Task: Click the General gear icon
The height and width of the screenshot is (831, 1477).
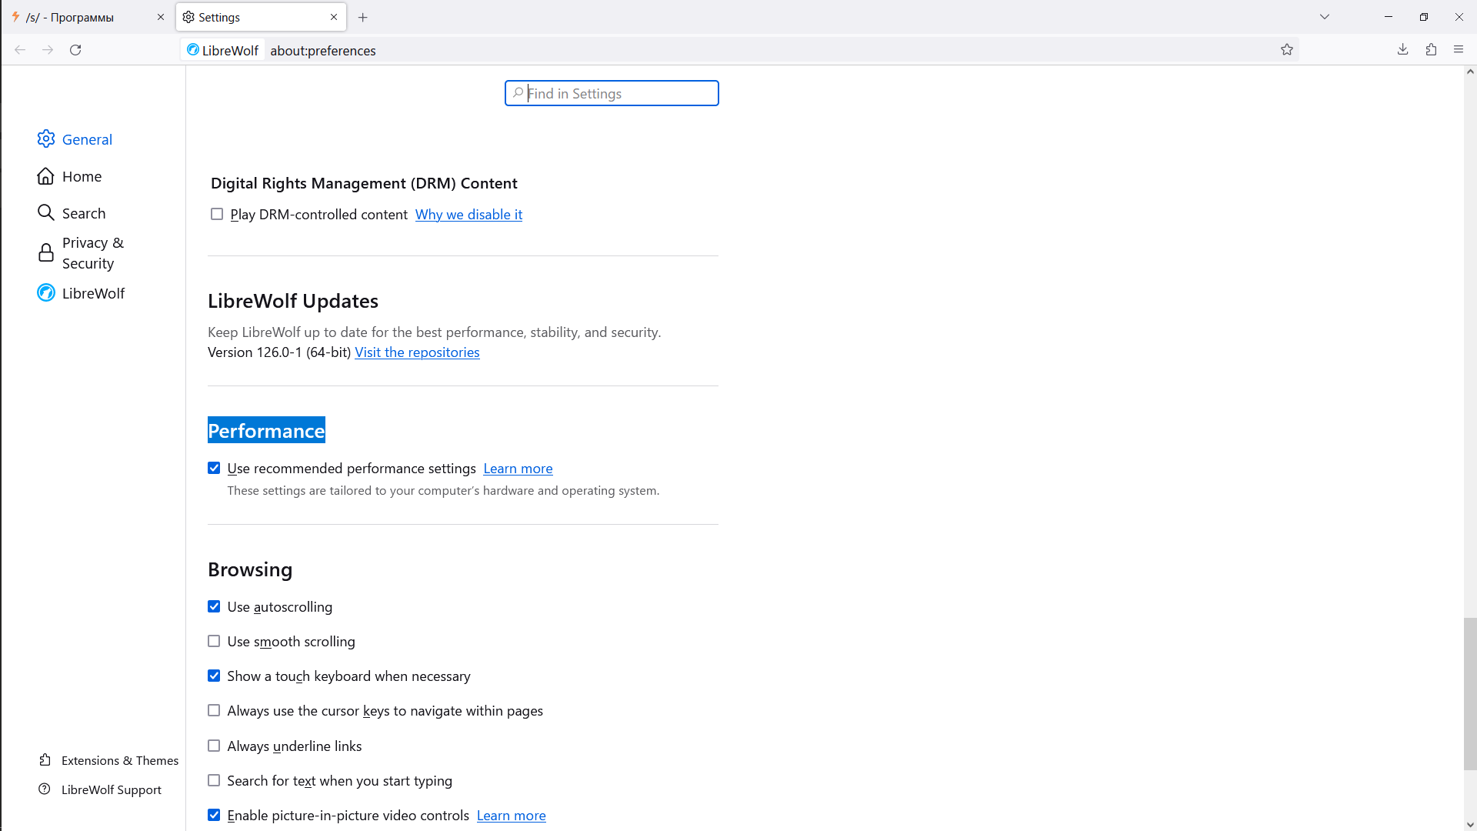Action: (x=46, y=138)
